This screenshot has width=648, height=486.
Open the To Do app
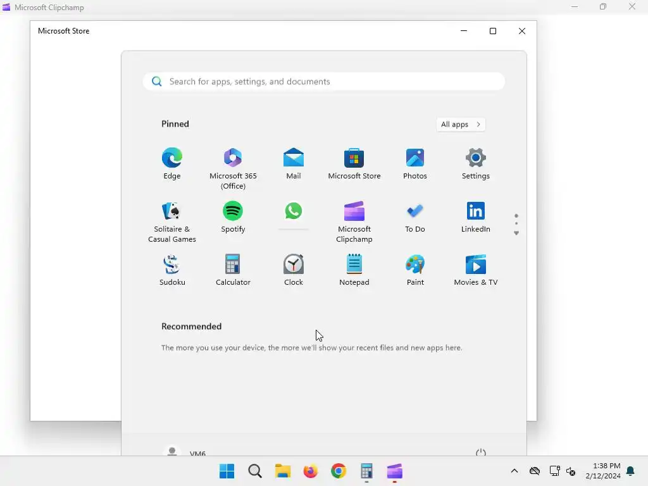(x=415, y=217)
